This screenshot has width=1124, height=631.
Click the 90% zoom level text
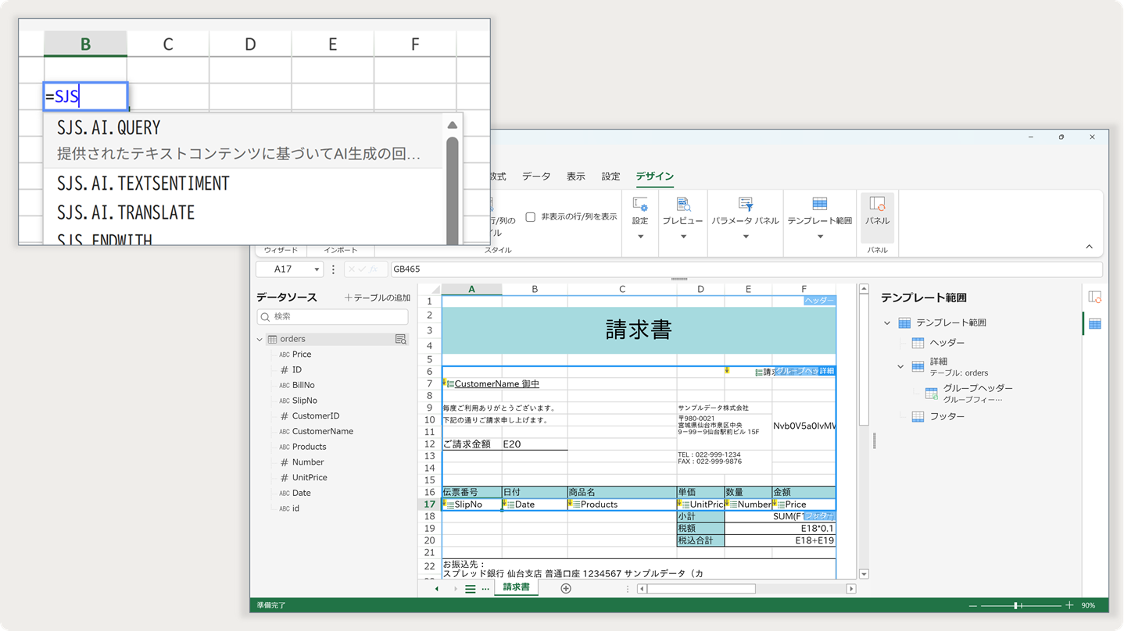[x=1088, y=606]
